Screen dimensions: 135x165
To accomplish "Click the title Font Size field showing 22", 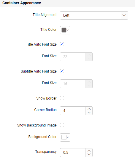I will tap(73, 57).
